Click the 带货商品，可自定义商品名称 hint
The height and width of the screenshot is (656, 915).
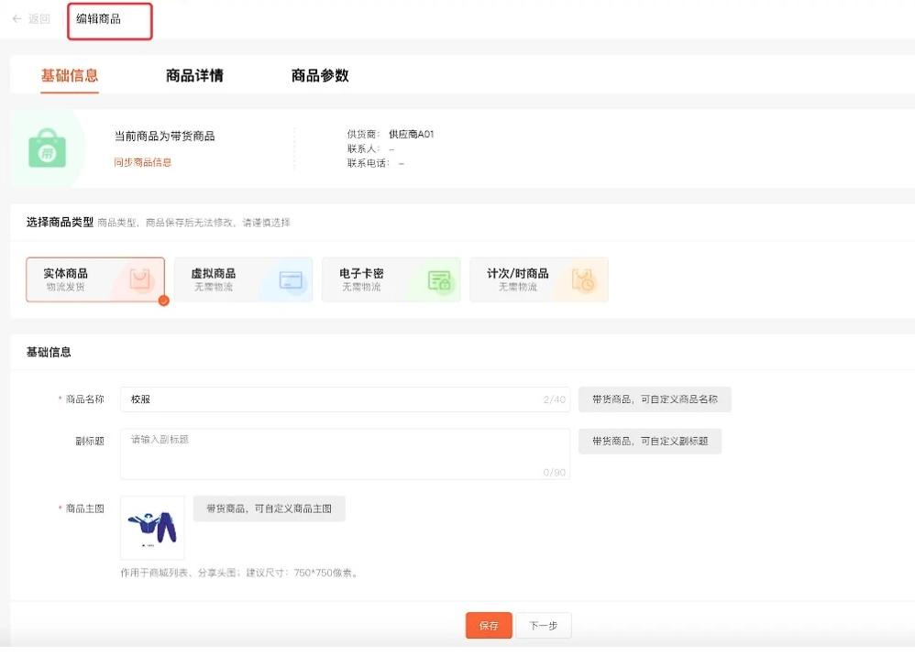(x=655, y=399)
